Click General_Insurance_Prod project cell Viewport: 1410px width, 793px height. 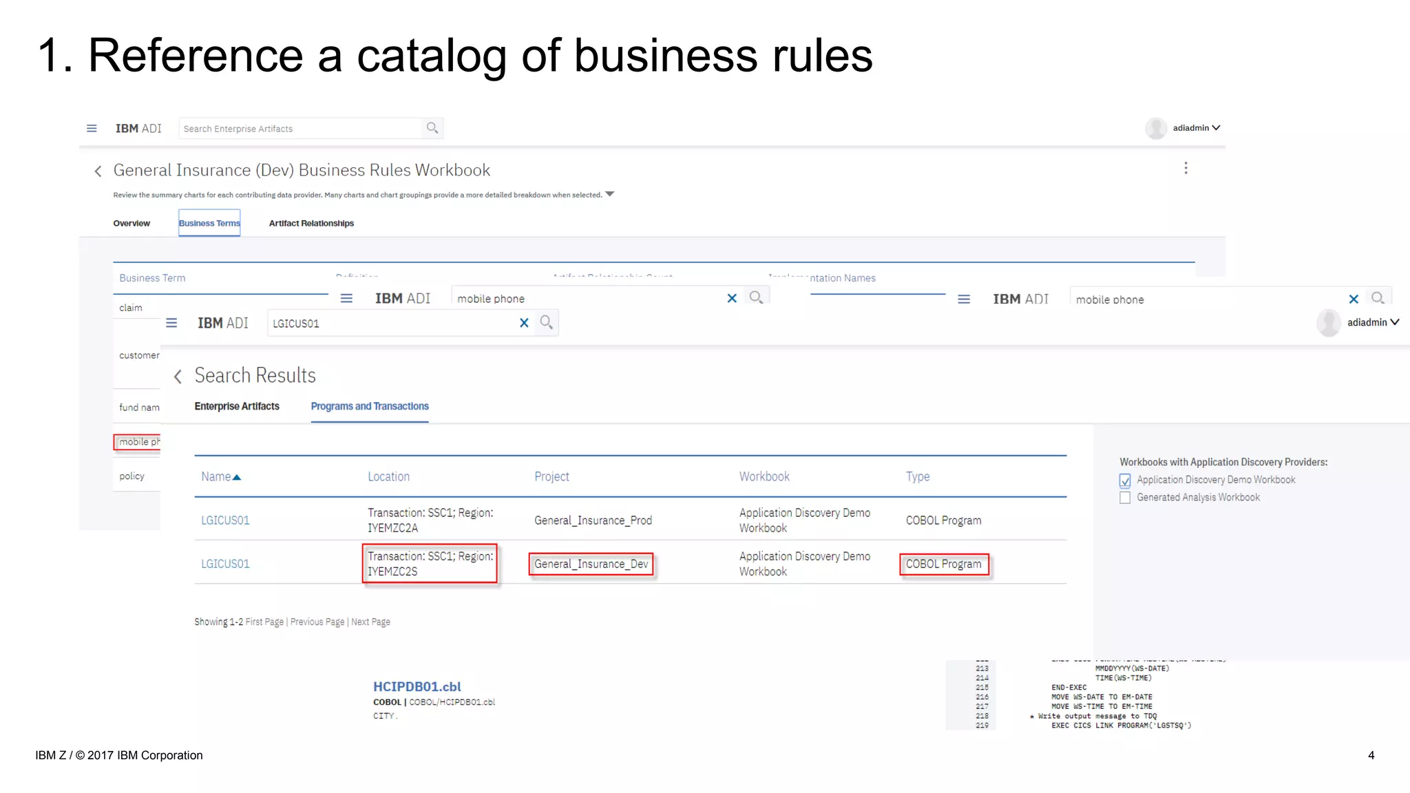pyautogui.click(x=593, y=520)
